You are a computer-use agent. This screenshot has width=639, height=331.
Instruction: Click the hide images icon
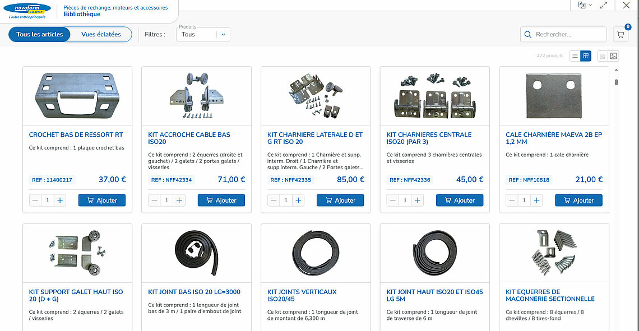click(x=603, y=56)
